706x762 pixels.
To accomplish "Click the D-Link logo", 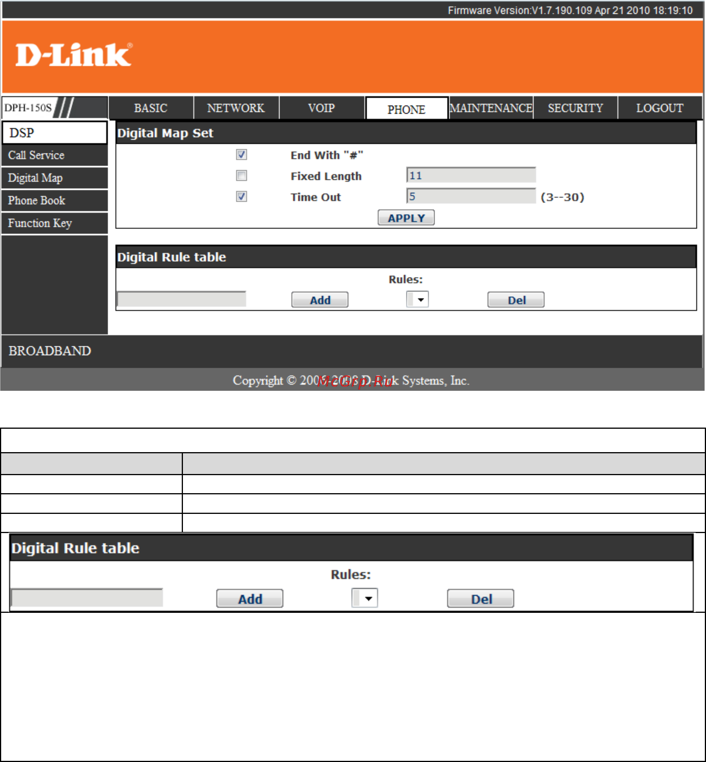I will tap(74, 55).
